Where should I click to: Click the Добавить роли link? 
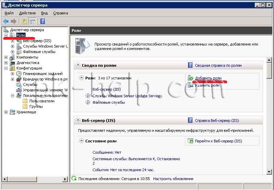coord(208,78)
